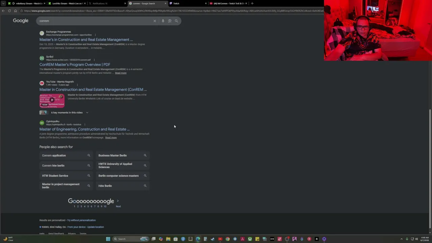Open Master of Engineering, Construction and Real Estate result
The height and width of the screenshot is (243, 432).
pos(84,129)
